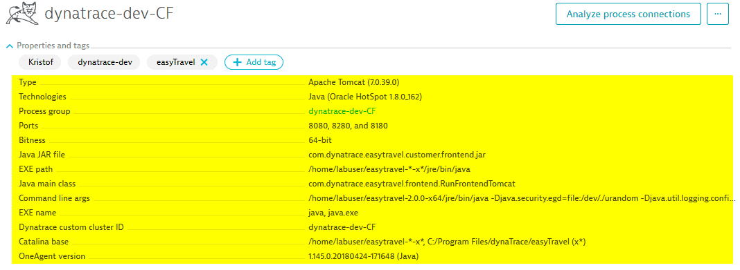Click the custom cluster ID value dynatrace-dev-CF
This screenshot has width=740, height=270.
pos(342,227)
